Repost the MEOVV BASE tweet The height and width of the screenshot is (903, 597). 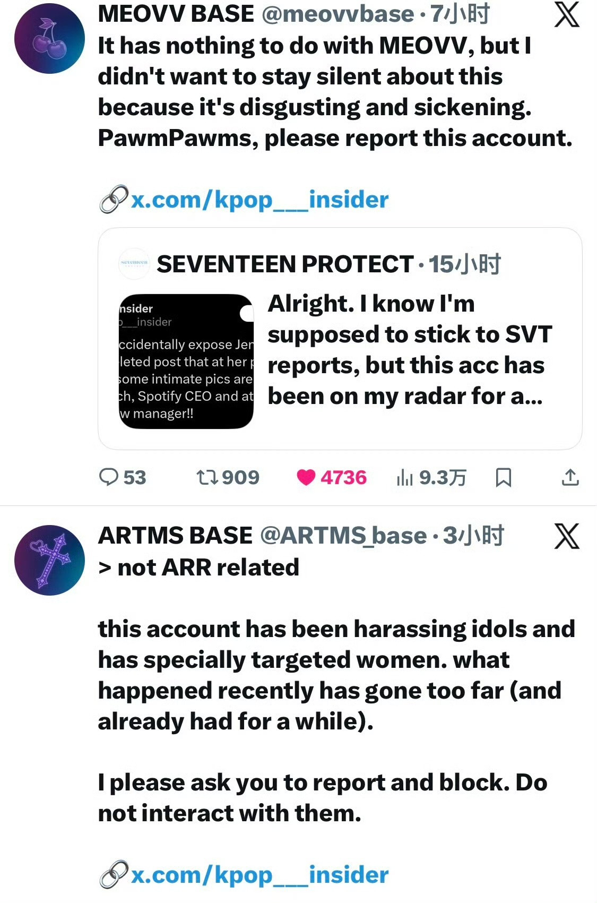click(x=228, y=477)
